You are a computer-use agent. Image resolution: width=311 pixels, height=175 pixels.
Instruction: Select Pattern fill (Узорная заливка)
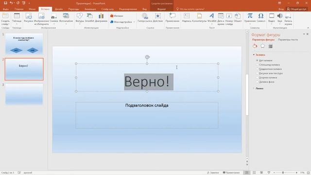267,78
